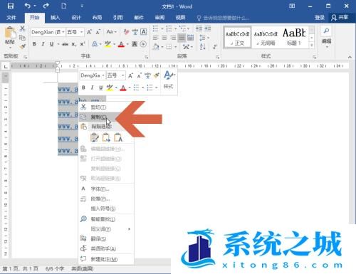Click Shrink Font button in ribbon
The width and height of the screenshot is (356, 274).
point(98,32)
